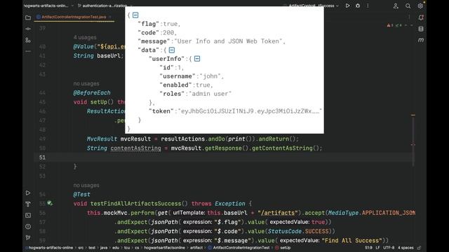
Task: Click the hogwartsartifactsonline breadcrumb
Action: pos(164,248)
